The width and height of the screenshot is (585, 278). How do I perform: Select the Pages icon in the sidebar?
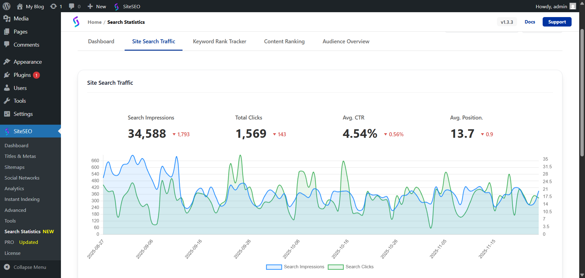point(7,31)
